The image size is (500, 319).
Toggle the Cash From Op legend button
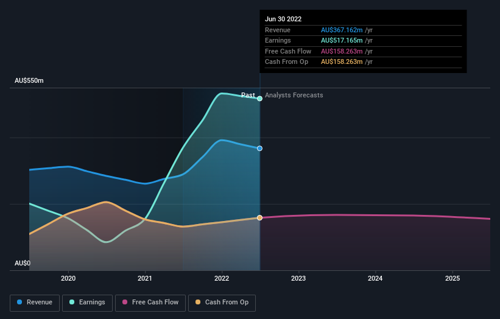(x=222, y=303)
